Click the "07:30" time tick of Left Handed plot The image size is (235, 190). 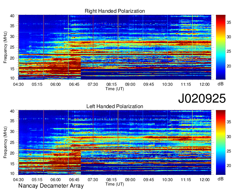(93, 180)
